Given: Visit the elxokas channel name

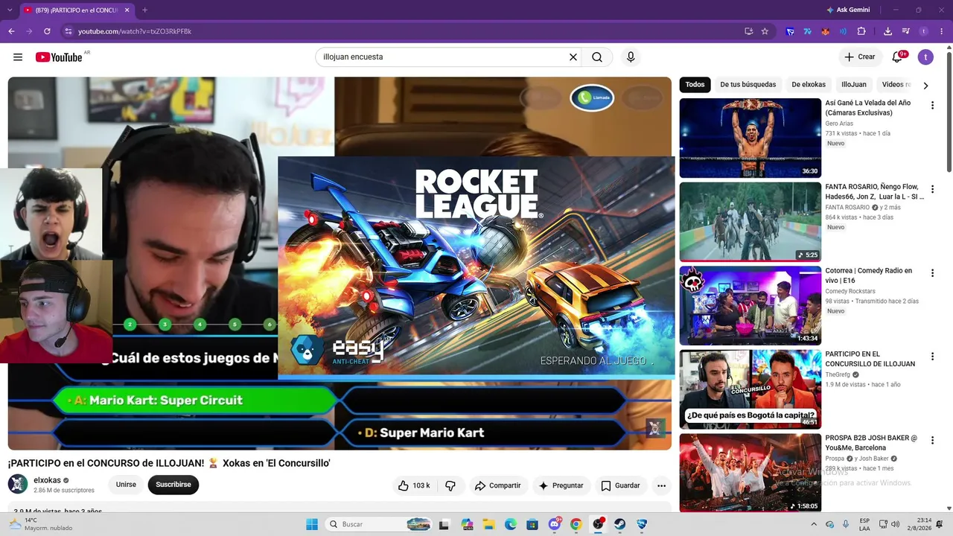Looking at the screenshot, I should [48, 481].
